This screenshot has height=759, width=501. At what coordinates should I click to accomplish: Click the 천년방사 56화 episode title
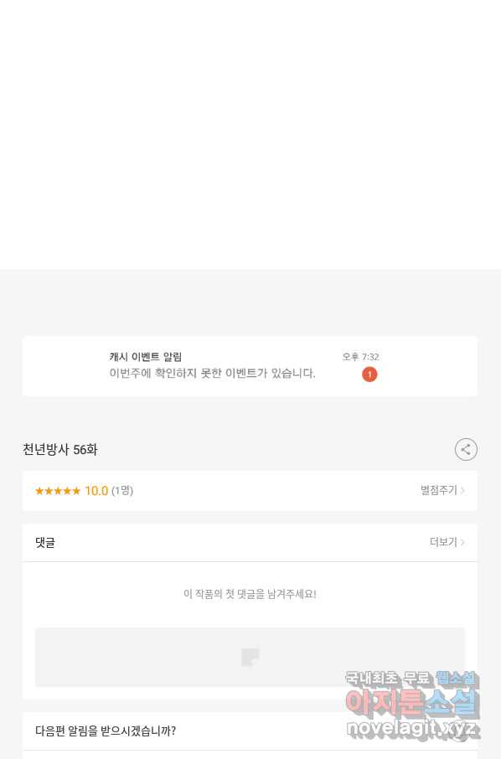click(60, 450)
